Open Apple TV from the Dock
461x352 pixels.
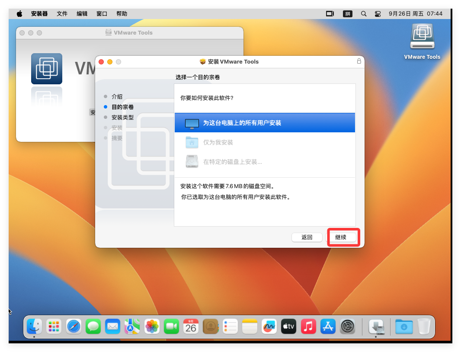(x=289, y=326)
